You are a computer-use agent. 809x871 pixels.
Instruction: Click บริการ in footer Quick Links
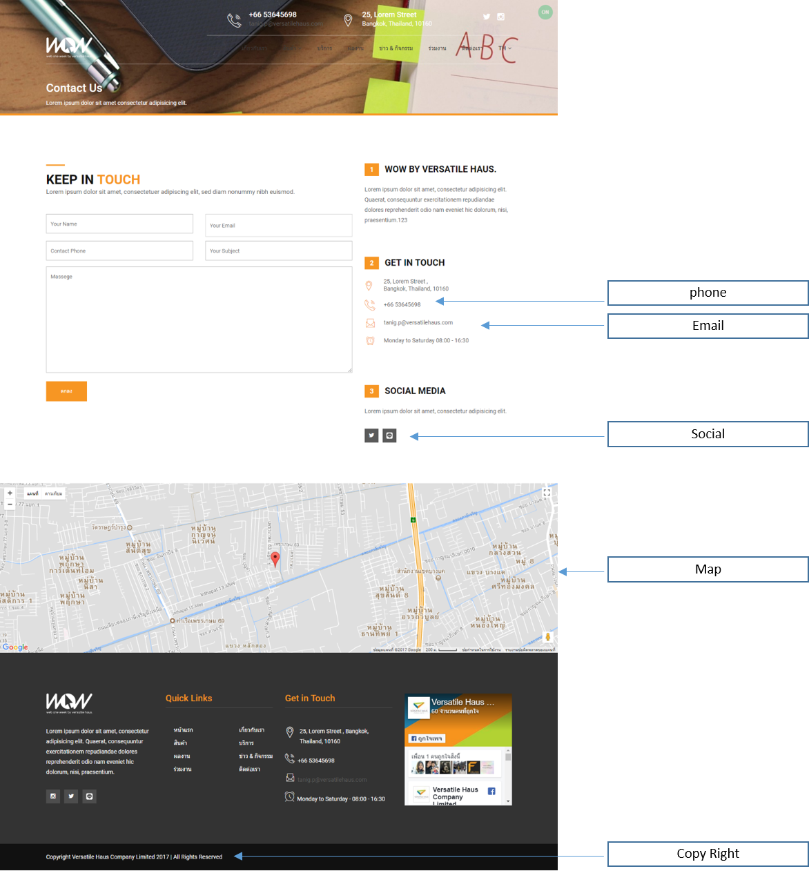(246, 743)
